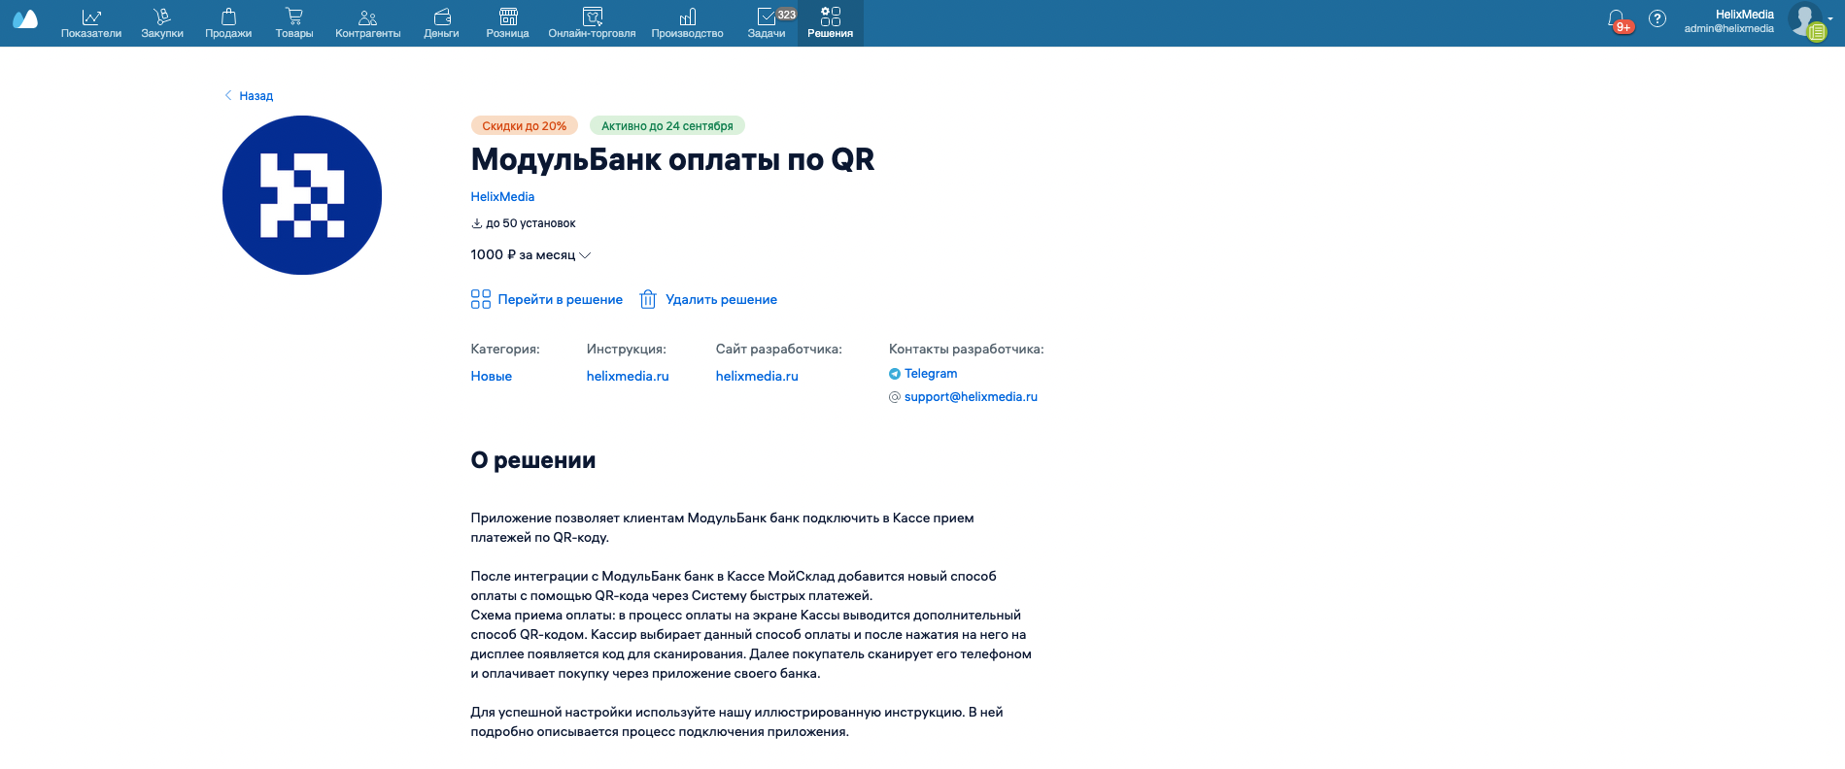Click the МодульБанк оплаты по QR title
This screenshot has width=1845, height=769.
coord(672,159)
